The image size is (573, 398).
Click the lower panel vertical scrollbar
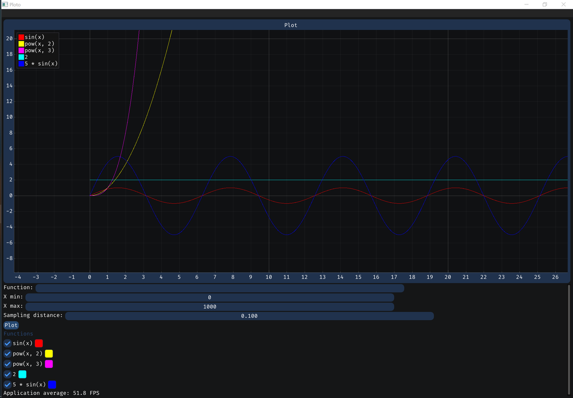(568, 340)
